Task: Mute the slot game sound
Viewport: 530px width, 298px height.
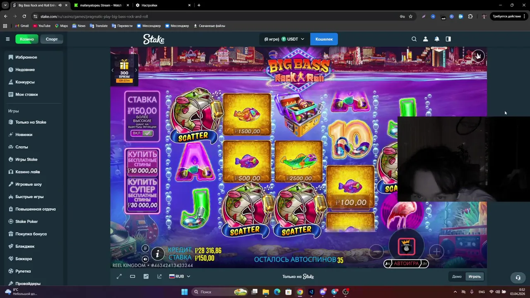Action: click(x=145, y=259)
